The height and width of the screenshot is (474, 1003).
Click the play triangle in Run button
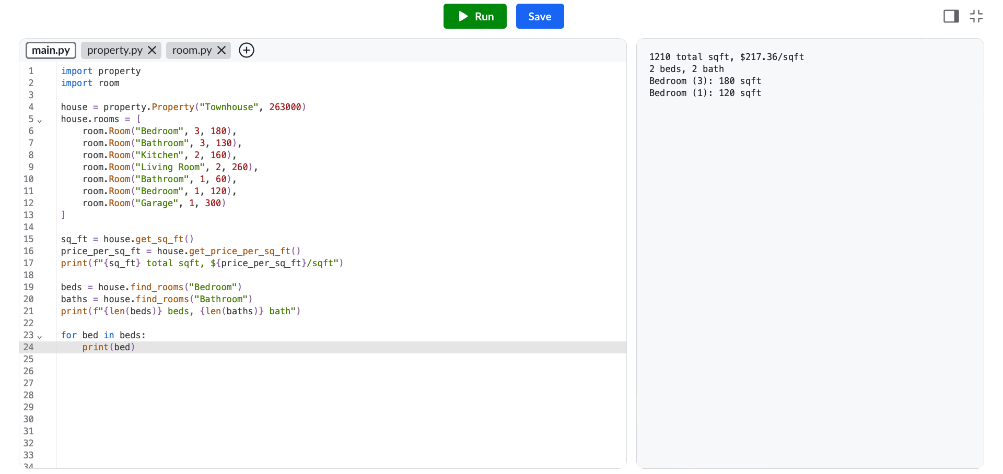click(463, 16)
